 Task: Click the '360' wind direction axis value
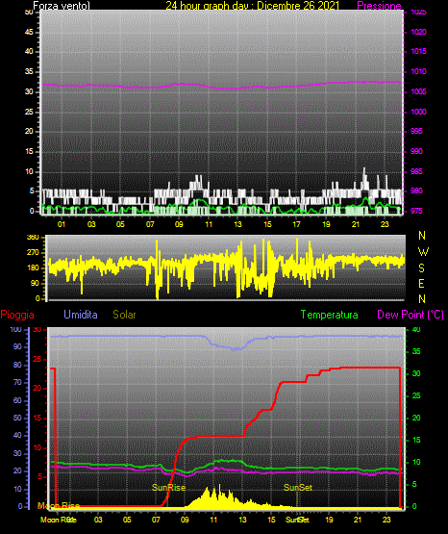pyautogui.click(x=33, y=238)
